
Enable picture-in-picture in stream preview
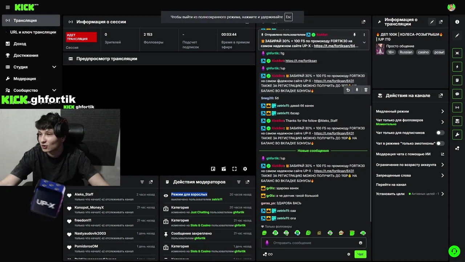coord(213,169)
